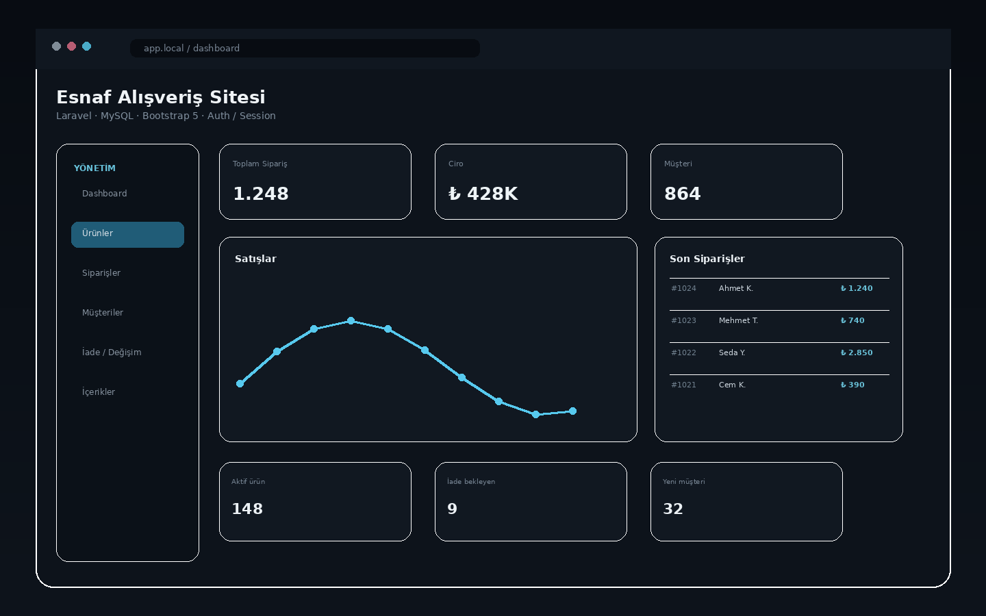Click the first data point of Satışlar chart
The image size is (986, 616).
pyautogui.click(x=240, y=384)
